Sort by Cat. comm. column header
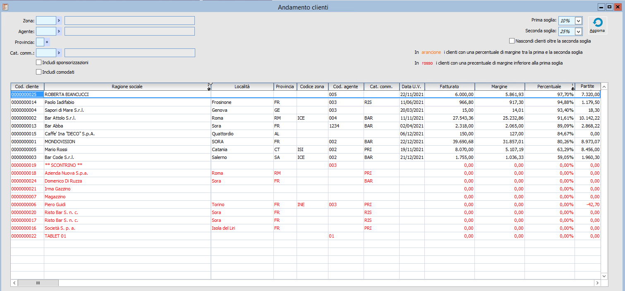Image resolution: width=625 pixels, height=291 pixels. [382, 87]
